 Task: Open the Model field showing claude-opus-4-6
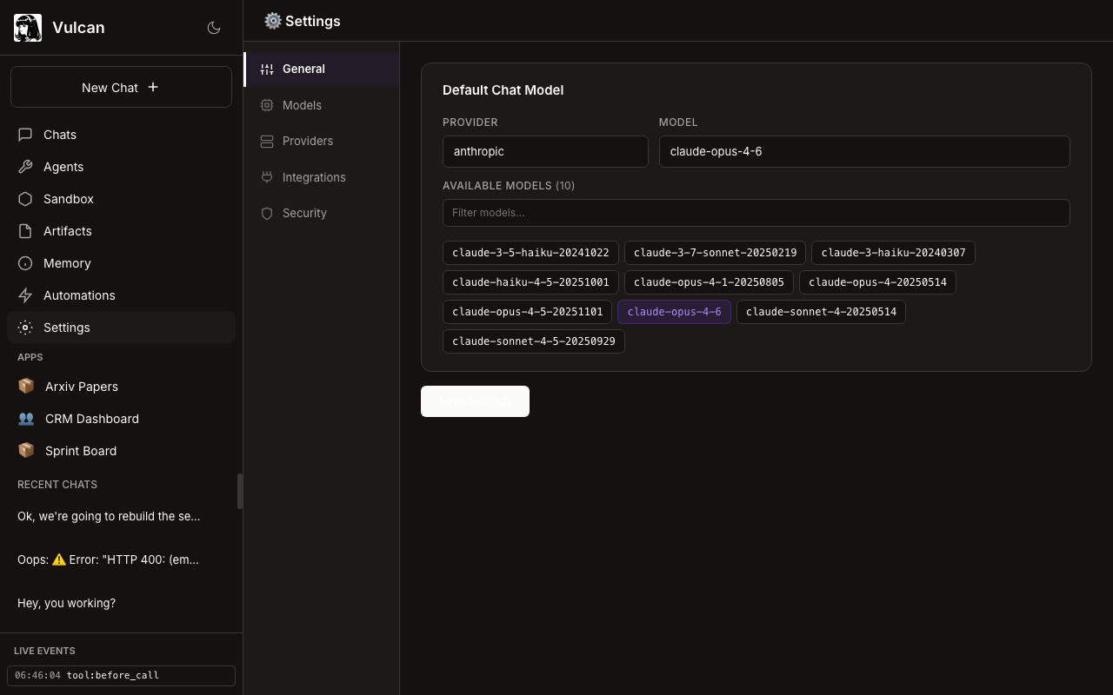click(863, 151)
